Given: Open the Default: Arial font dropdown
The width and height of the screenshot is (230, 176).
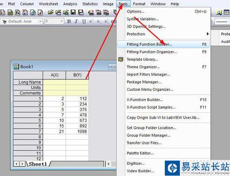Looking at the screenshot, I should (40, 21).
